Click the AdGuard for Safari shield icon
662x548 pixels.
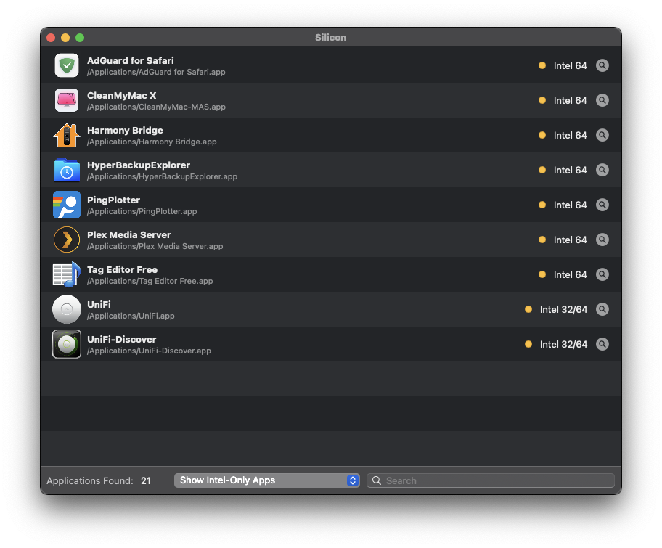[x=67, y=65]
